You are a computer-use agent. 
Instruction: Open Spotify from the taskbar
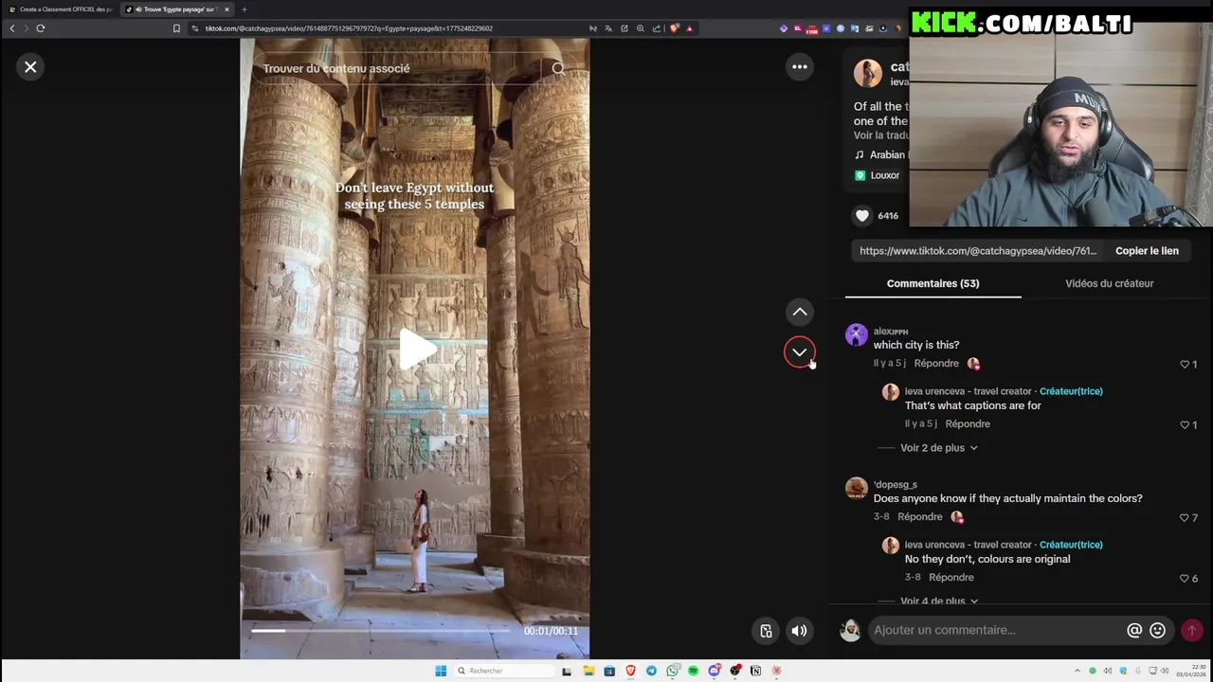[693, 671]
